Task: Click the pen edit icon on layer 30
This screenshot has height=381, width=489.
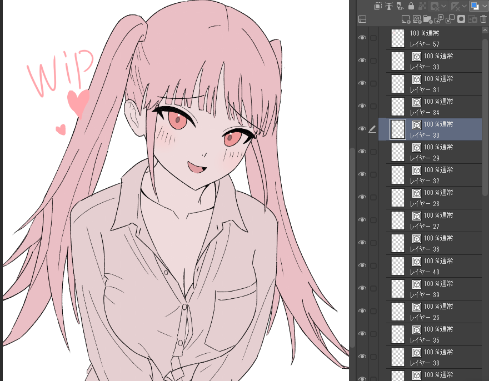Action: 372,129
